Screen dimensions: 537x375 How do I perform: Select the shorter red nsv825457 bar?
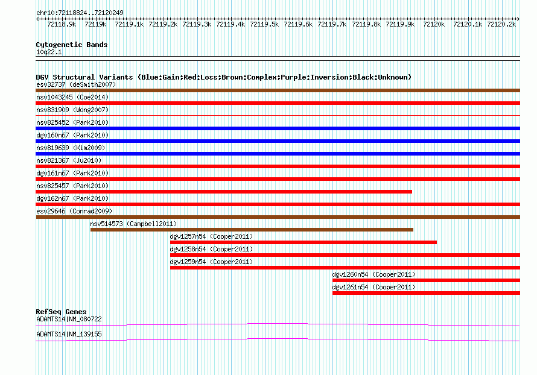224,192
